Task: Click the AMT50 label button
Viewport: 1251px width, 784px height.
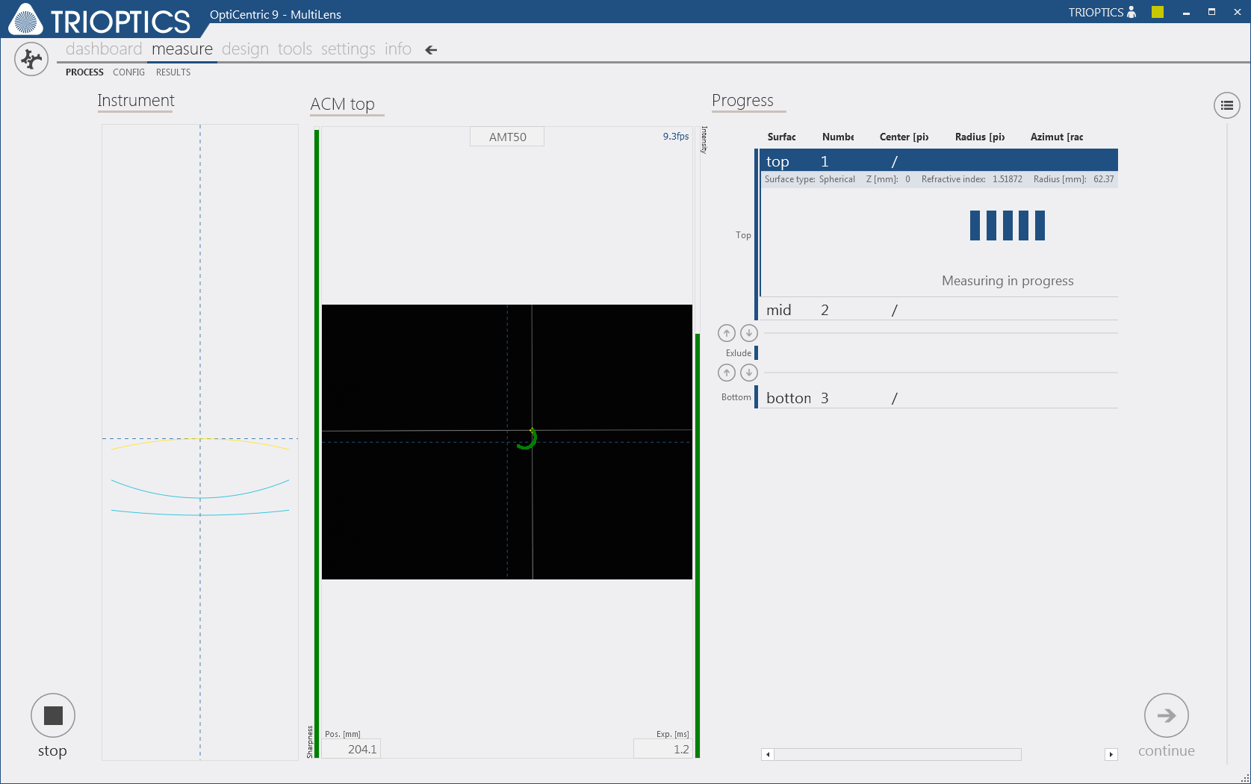Action: click(507, 137)
